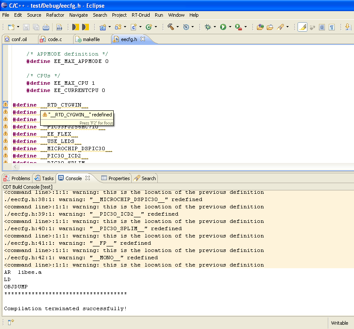Switch to the makefile editor tab
The image size is (354, 329).
coord(91,39)
